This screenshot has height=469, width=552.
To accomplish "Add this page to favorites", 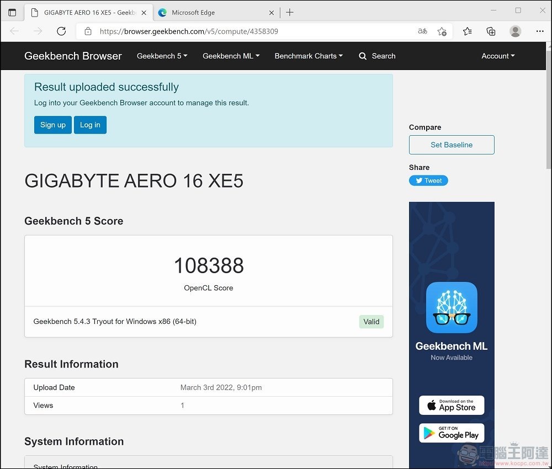I will point(442,31).
